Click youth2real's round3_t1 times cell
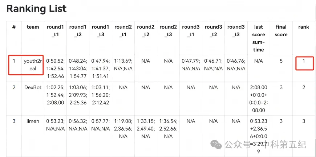The height and width of the screenshot is (157, 316). (x=191, y=65)
